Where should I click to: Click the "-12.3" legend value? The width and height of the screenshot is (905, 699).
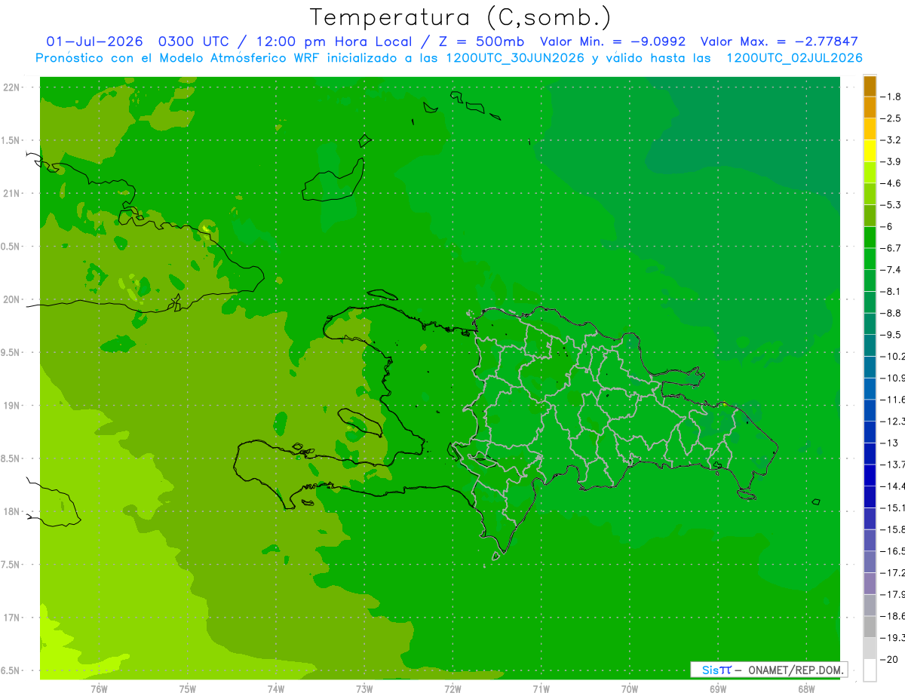[894, 422]
